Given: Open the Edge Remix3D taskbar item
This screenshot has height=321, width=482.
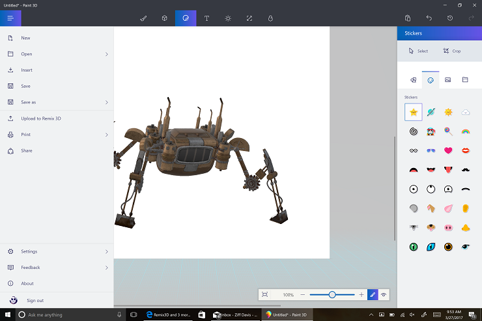Looking at the screenshot, I should 168,314.
